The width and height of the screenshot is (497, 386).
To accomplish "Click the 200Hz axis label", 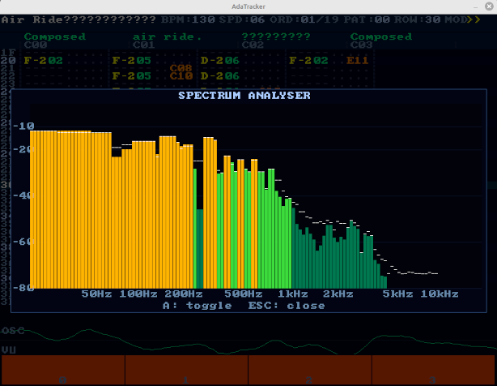I will coord(184,294).
